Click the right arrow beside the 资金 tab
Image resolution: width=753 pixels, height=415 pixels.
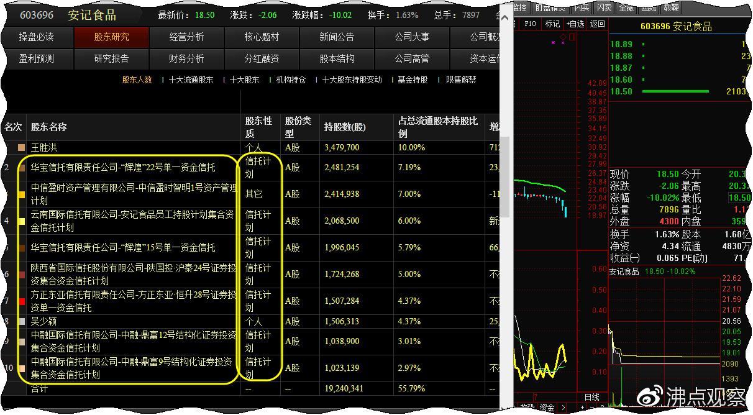click(563, 408)
